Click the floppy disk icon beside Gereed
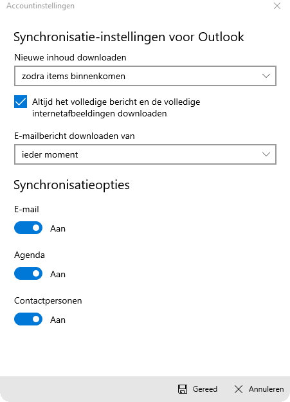The width and height of the screenshot is (290, 402). tap(183, 389)
